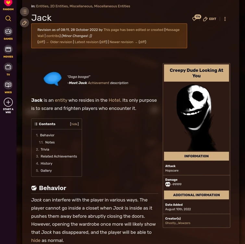The image size is (245, 244).
Task: Click the skull damage icon in infobox
Action: point(168,184)
